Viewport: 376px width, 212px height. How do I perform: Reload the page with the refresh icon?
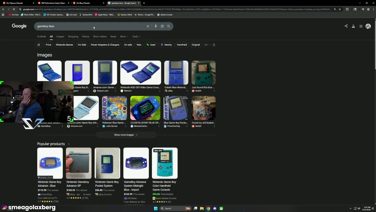point(14,9)
